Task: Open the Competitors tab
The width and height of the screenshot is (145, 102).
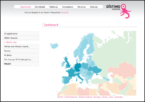Action: (67, 7)
